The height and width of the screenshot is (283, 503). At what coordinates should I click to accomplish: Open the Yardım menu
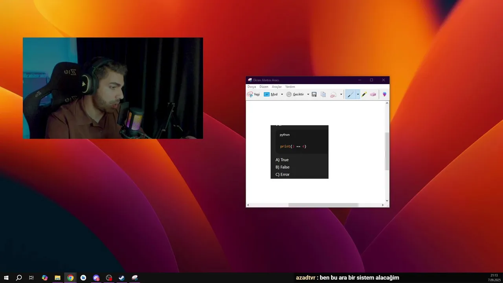pyautogui.click(x=290, y=86)
